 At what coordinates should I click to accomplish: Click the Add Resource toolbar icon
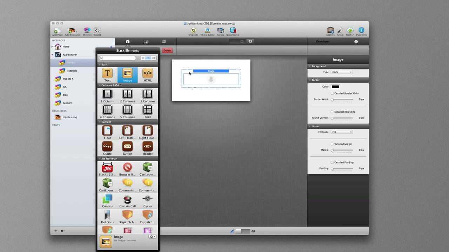pos(72,31)
